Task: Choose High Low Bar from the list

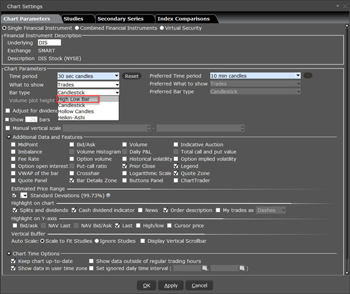Action: tap(88, 99)
